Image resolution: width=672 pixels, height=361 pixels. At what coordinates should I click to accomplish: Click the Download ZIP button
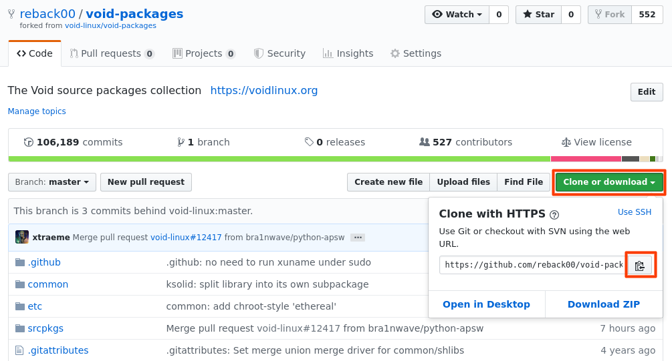(x=603, y=304)
